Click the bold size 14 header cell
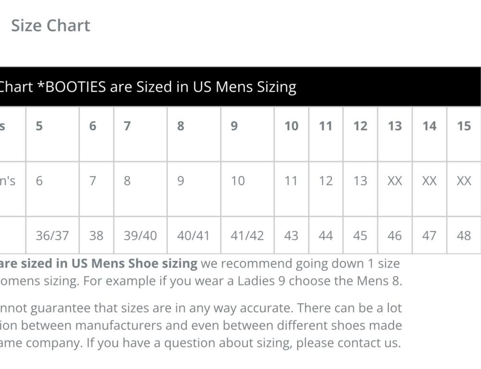The height and width of the screenshot is (369, 481). (x=430, y=126)
